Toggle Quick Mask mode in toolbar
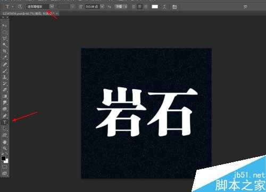The image size is (266, 192). click(5, 167)
